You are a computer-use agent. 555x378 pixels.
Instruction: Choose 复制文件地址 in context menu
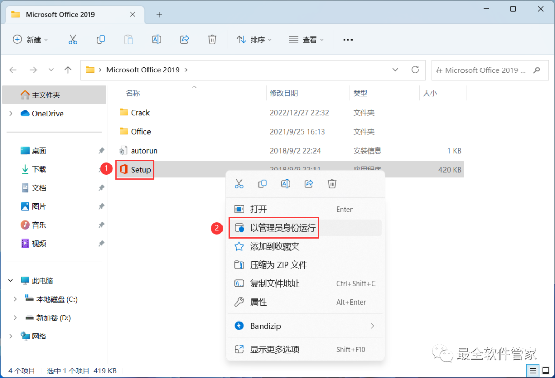[305, 283]
